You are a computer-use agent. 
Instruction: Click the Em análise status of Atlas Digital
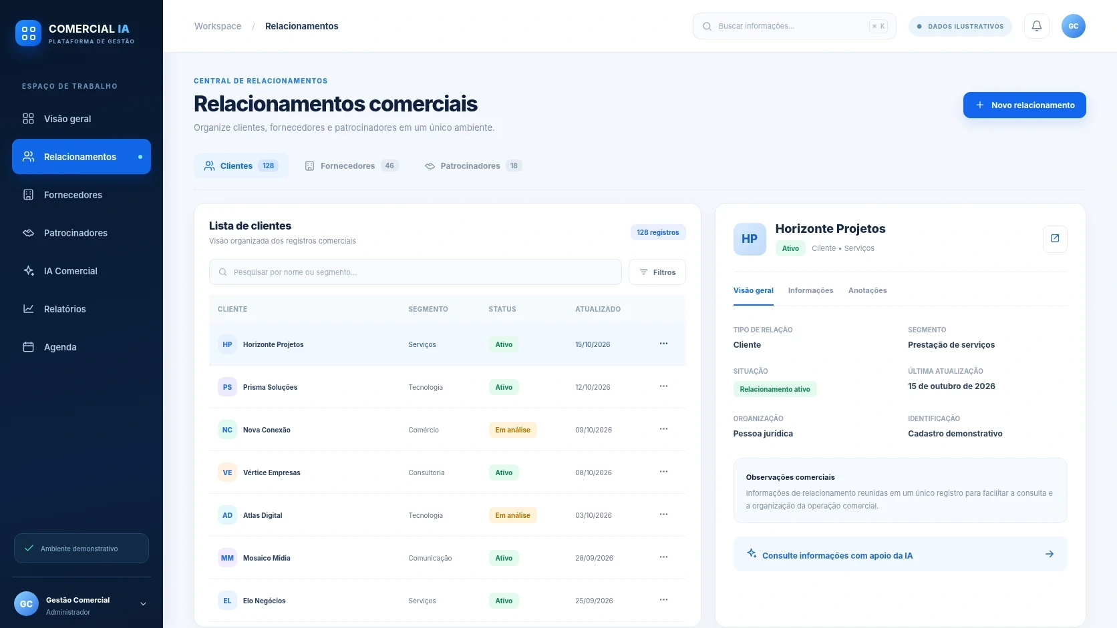point(512,515)
